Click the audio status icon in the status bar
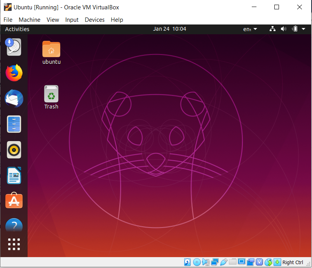The image size is (312, 268). (x=206, y=262)
